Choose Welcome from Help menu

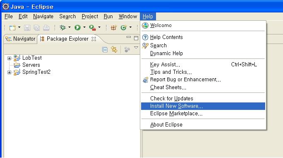pyautogui.click(x=203, y=25)
